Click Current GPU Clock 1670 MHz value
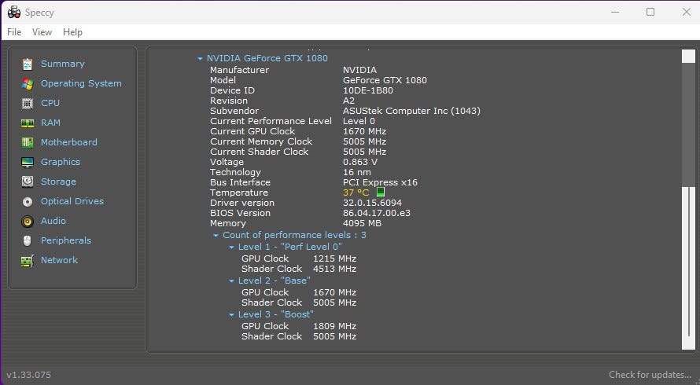 [364, 131]
